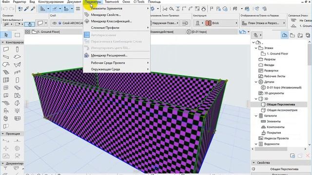Collapse the Проекция toolbox section
Screen dimensions: 312x175
tap(2, 134)
